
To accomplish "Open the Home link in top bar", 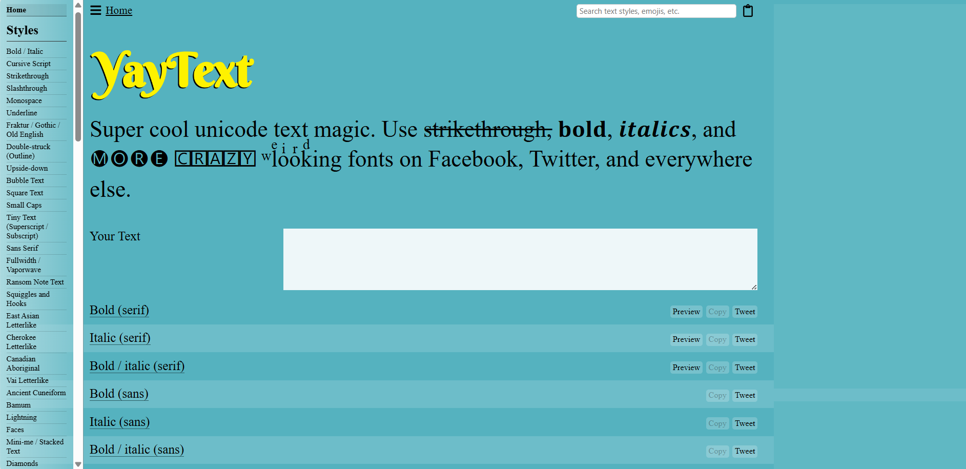I will pyautogui.click(x=119, y=10).
